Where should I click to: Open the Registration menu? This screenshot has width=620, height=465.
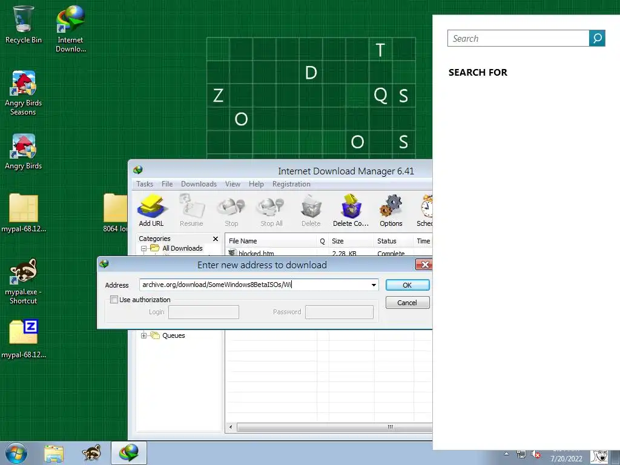pos(291,184)
